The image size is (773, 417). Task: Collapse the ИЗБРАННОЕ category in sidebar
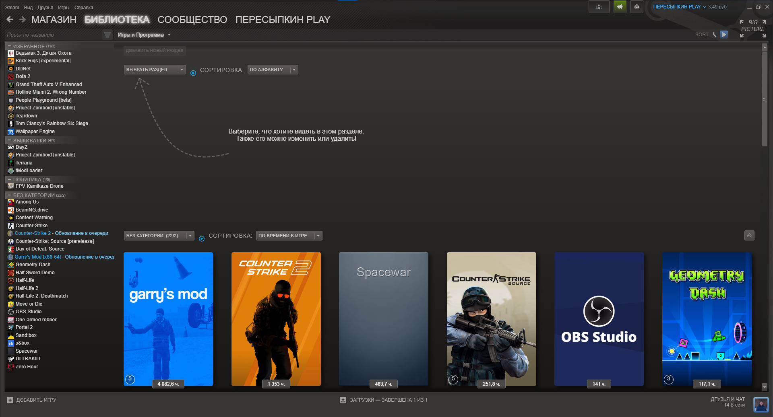pos(10,46)
